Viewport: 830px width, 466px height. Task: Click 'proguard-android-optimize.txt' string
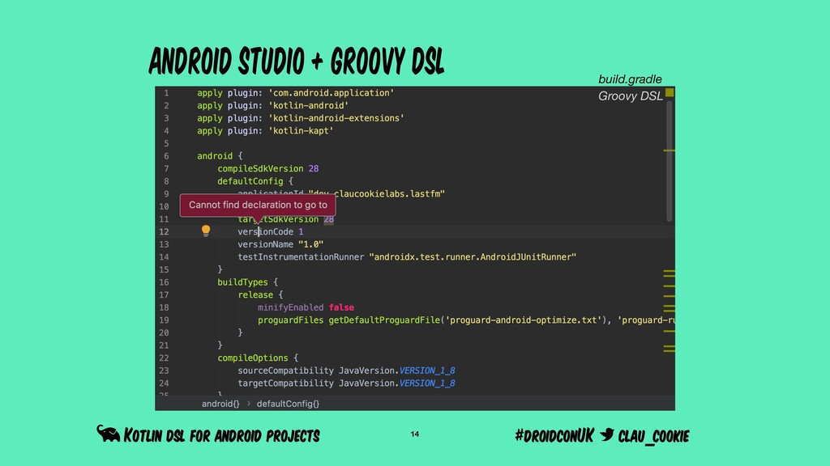524,320
